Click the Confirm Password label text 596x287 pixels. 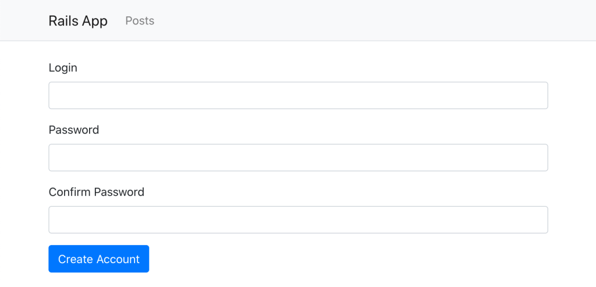tap(97, 192)
